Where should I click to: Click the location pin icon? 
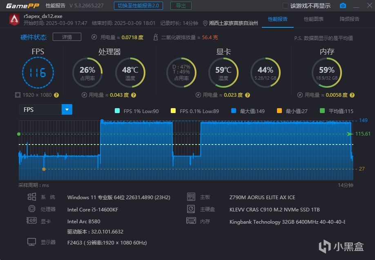pos(205,23)
